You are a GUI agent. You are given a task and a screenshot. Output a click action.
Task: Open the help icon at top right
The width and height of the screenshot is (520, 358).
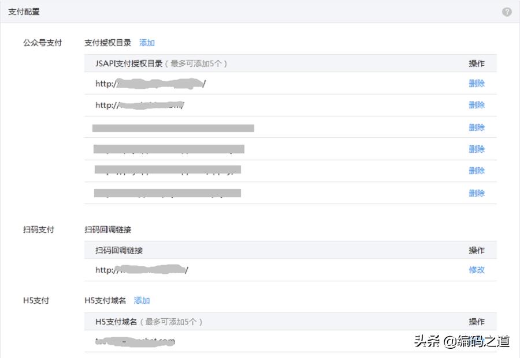(507, 12)
